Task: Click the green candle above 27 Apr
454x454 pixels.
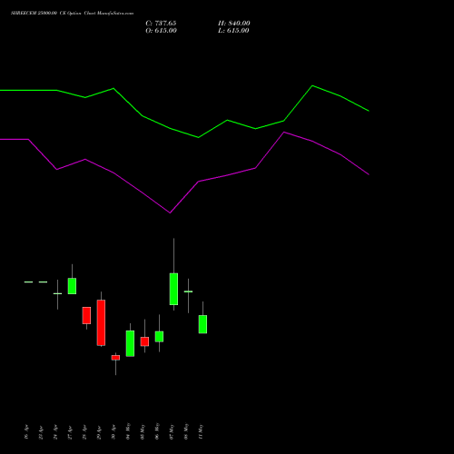Action: point(72,286)
